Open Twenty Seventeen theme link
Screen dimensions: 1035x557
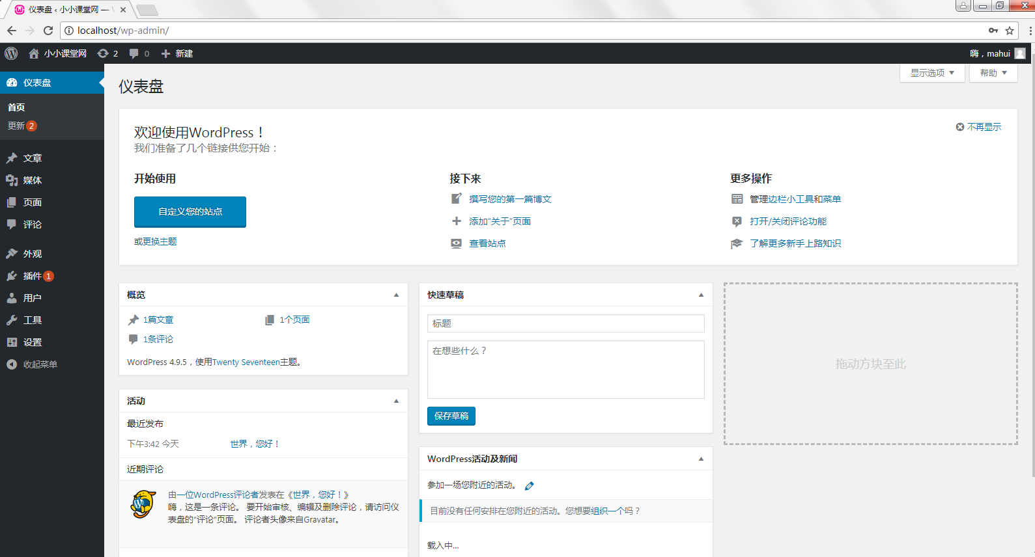click(246, 362)
